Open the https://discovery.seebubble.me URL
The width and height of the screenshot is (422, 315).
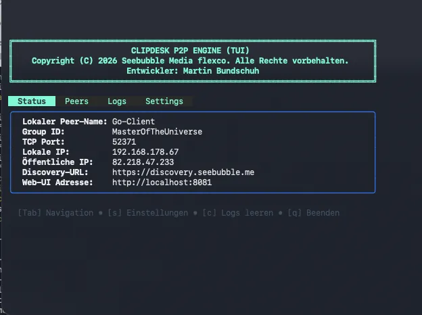click(183, 172)
